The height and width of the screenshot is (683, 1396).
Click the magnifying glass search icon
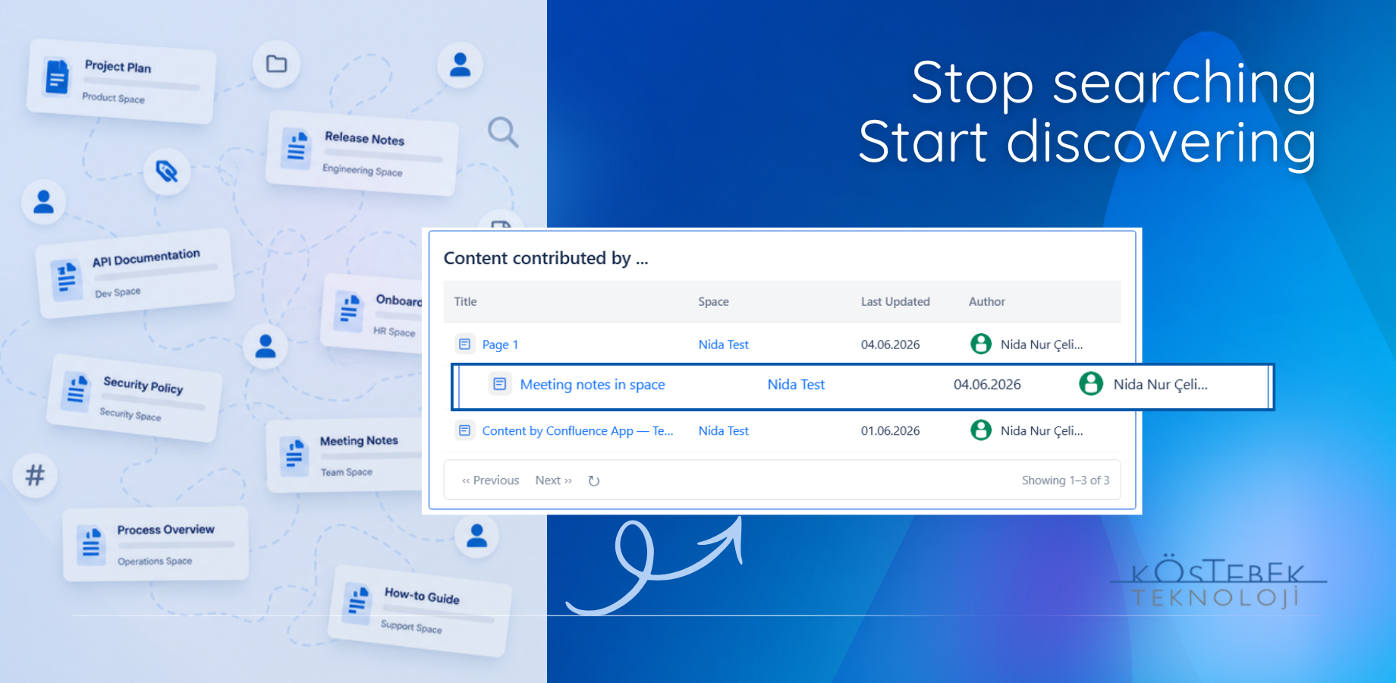pyautogui.click(x=503, y=132)
